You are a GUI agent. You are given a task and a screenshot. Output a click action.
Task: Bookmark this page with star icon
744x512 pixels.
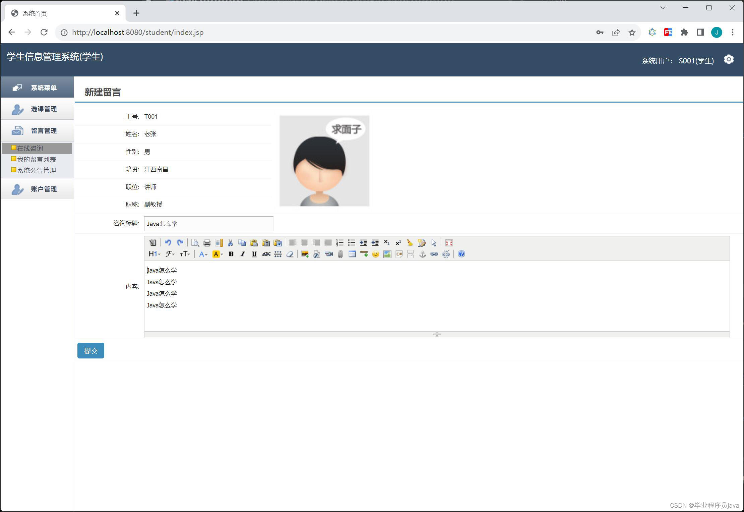[632, 33]
